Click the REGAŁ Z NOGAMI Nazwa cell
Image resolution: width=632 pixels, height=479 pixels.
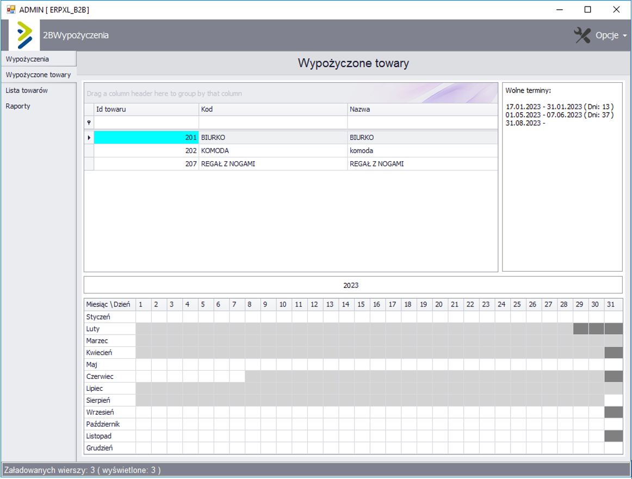click(x=423, y=164)
